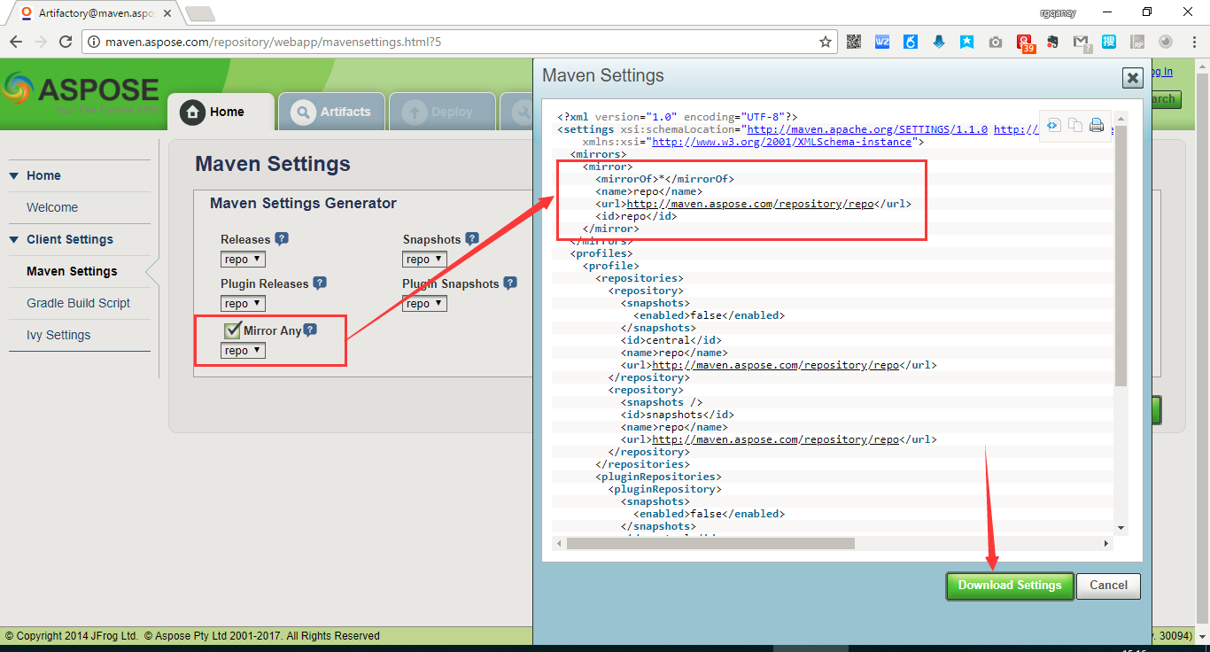The height and width of the screenshot is (652, 1210).
Task: Click the site info icon in address bar
Action: point(95,42)
